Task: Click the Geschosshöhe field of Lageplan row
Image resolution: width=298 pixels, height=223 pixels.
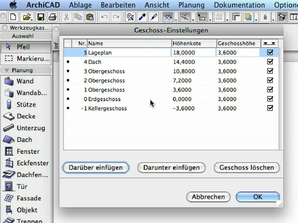Action: click(x=238, y=53)
